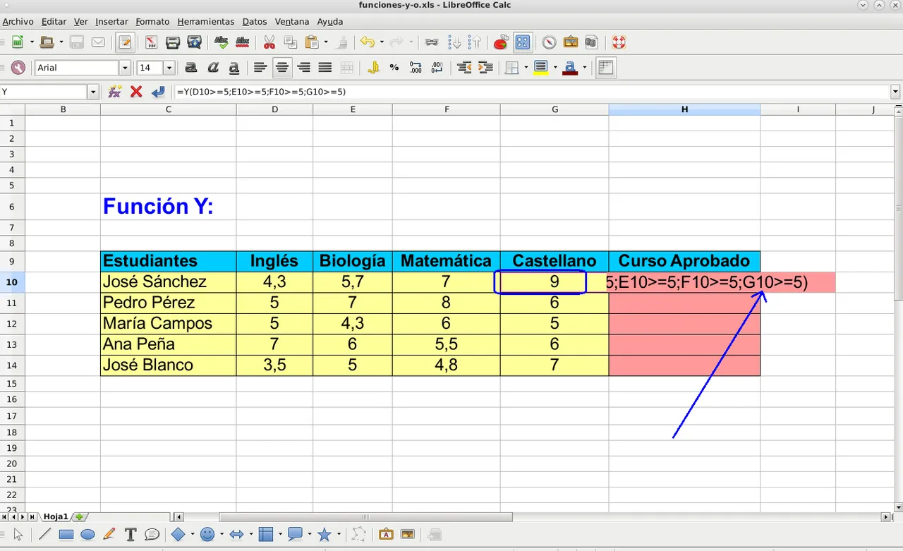Open the Herramientas menu
This screenshot has height=551, width=903.
click(205, 22)
